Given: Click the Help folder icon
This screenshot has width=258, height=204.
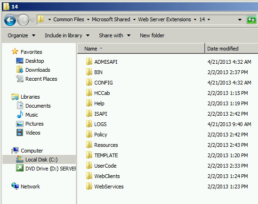Looking at the screenshot, I should (x=89, y=103).
